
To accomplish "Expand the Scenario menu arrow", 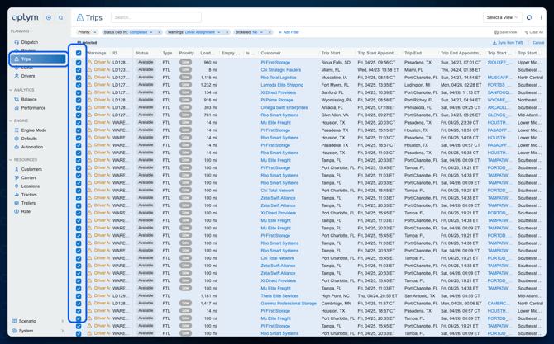I will 63,321.
